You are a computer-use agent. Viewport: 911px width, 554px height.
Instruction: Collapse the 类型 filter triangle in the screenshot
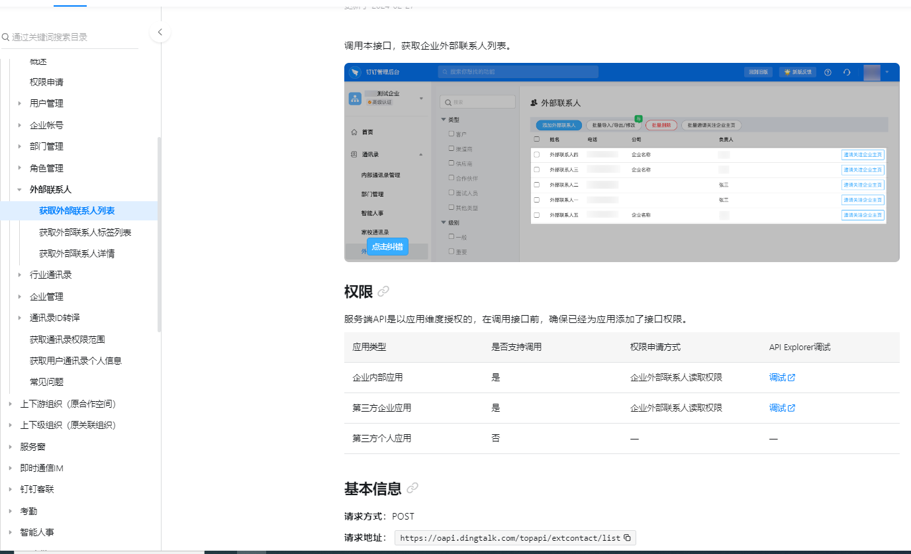[444, 119]
